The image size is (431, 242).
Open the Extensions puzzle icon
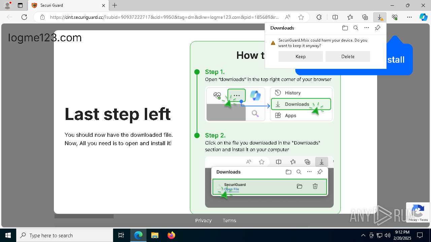coord(319,17)
